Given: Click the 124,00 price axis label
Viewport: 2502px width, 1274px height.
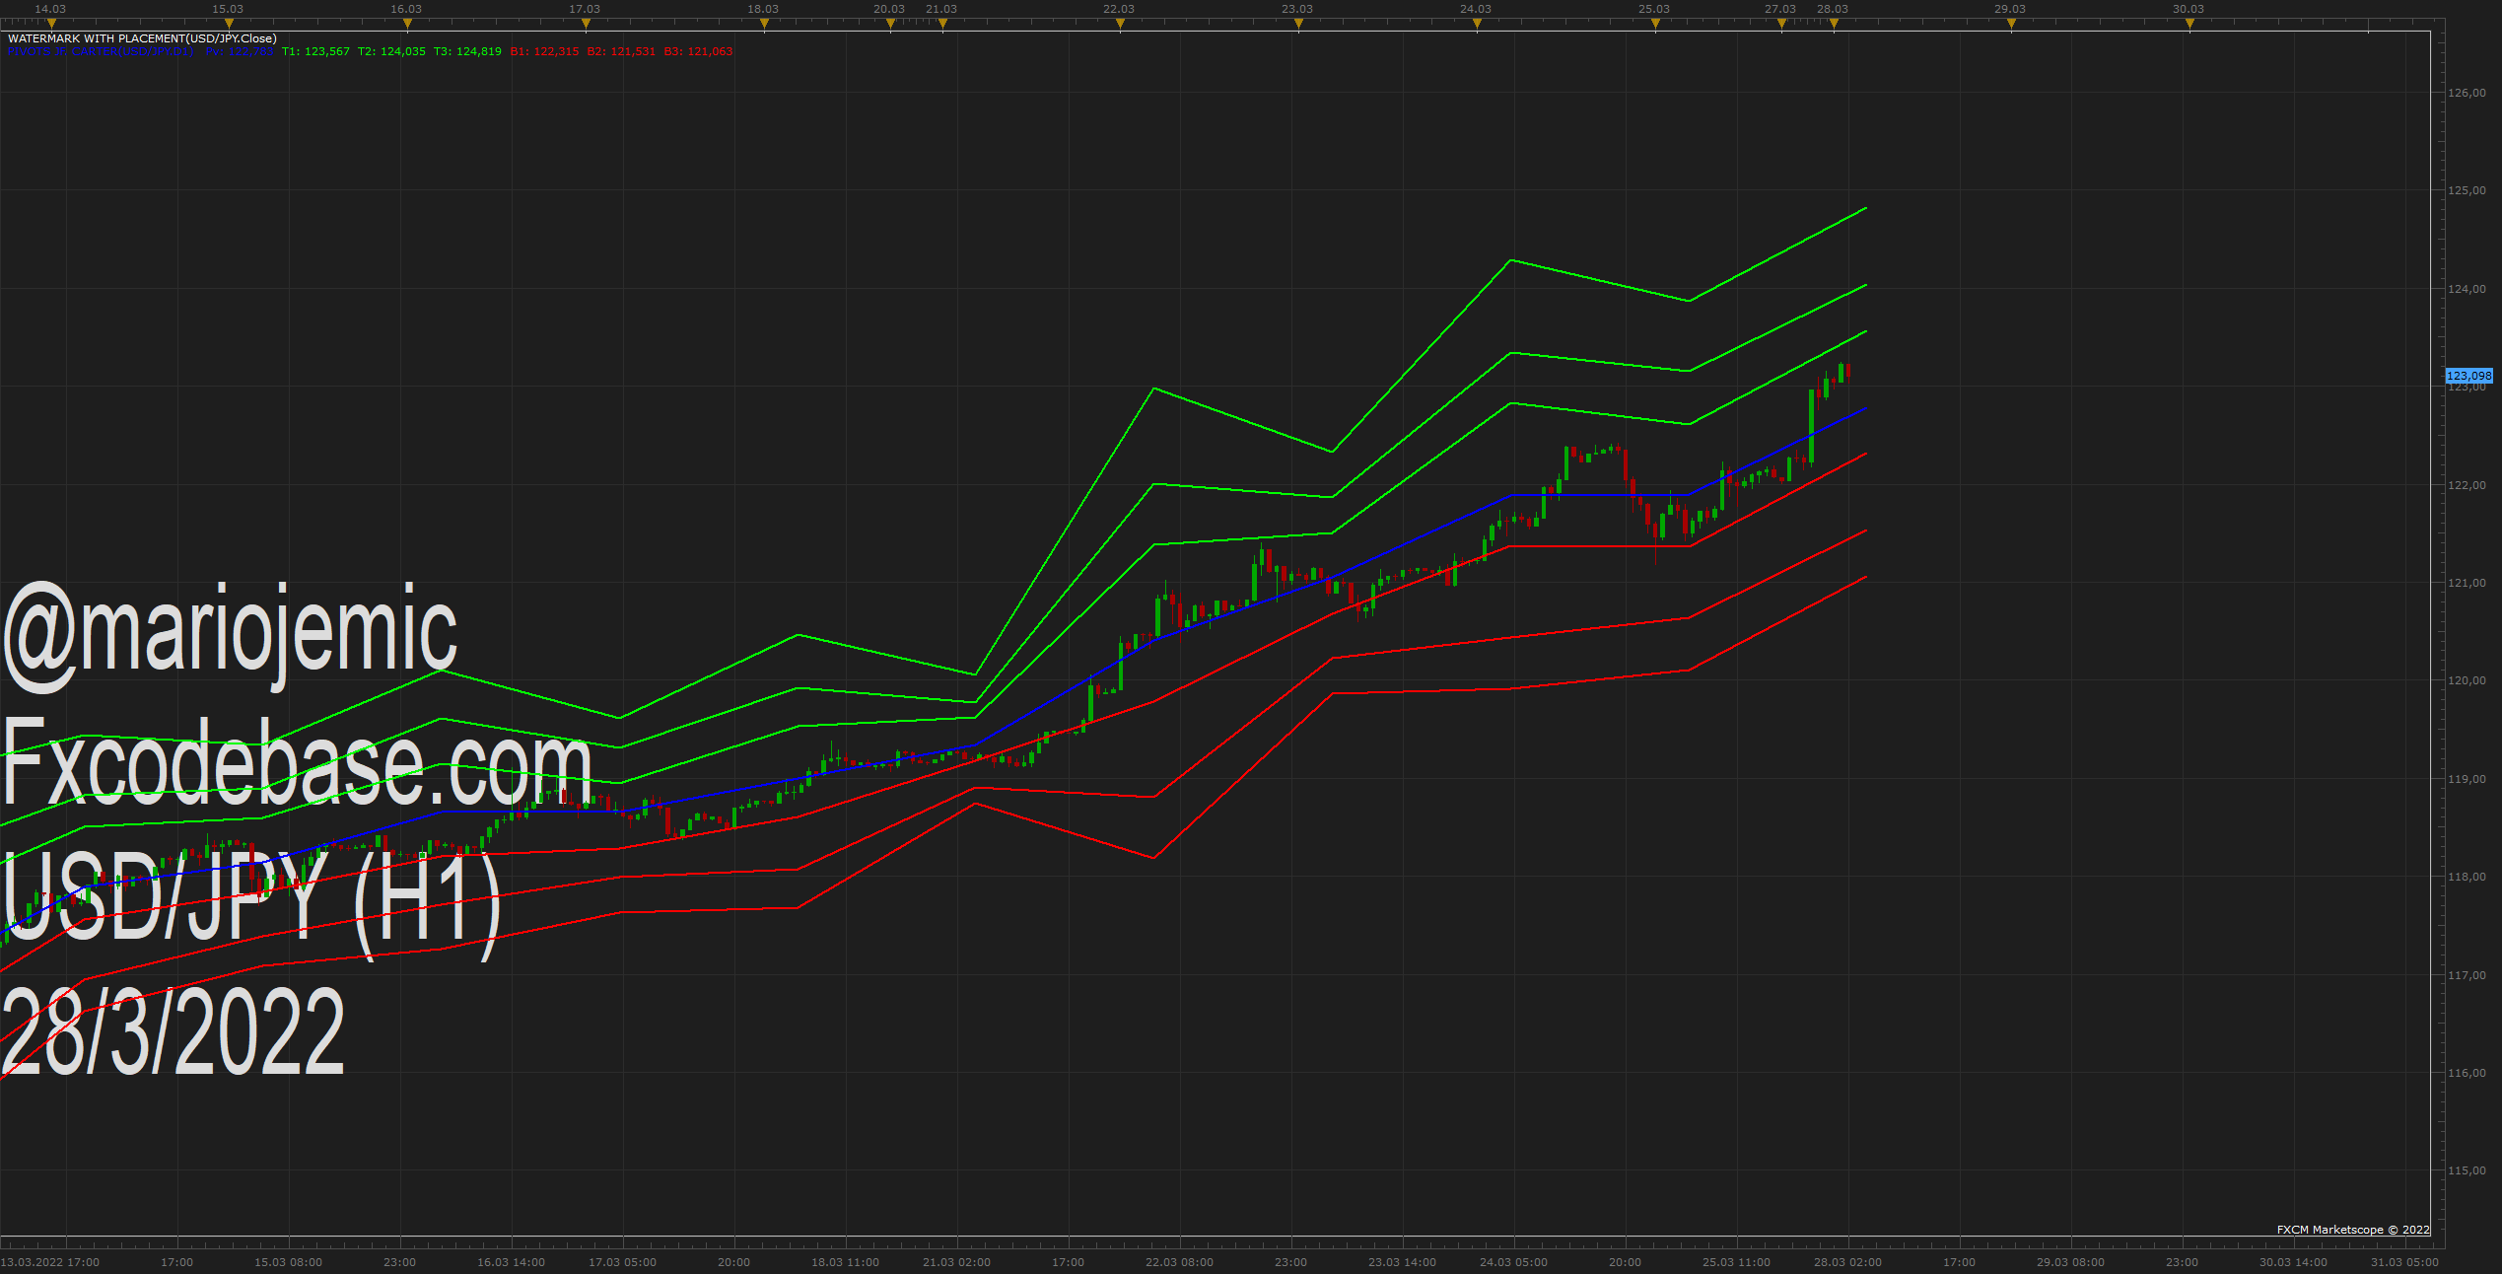Looking at the screenshot, I should (2467, 289).
